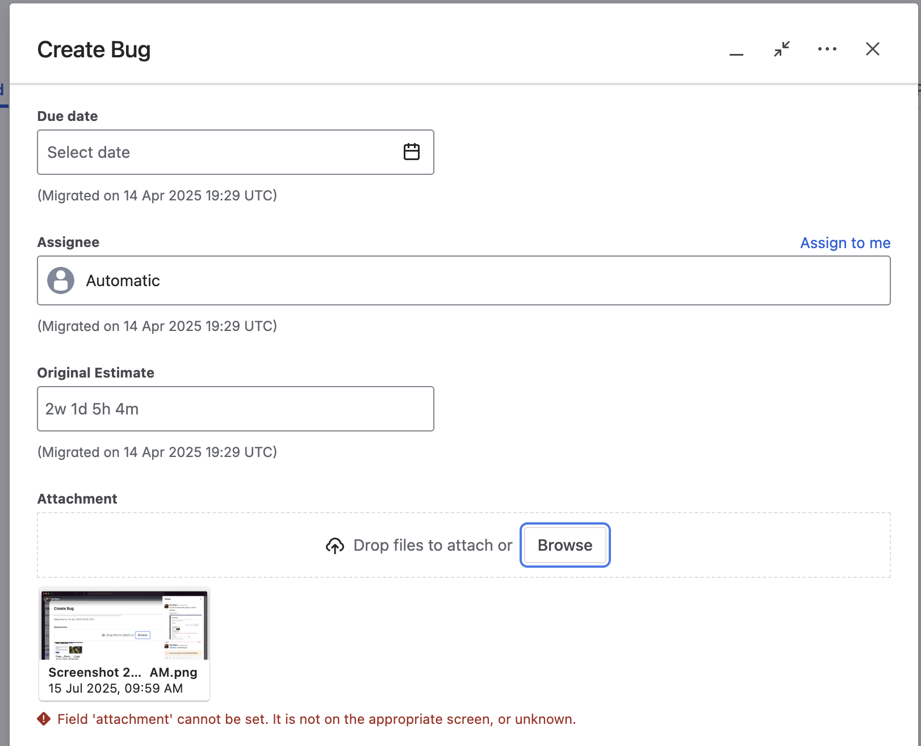The width and height of the screenshot is (921, 746).
Task: Click the Attachment section label
Action: coord(77,498)
